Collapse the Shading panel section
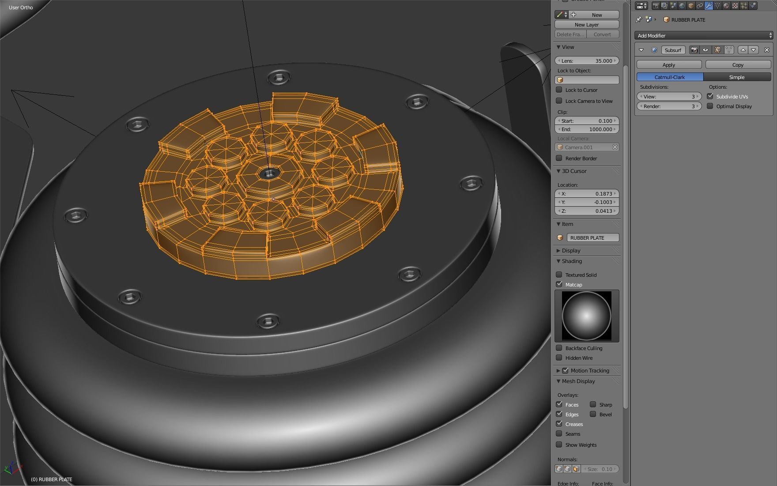 558,261
